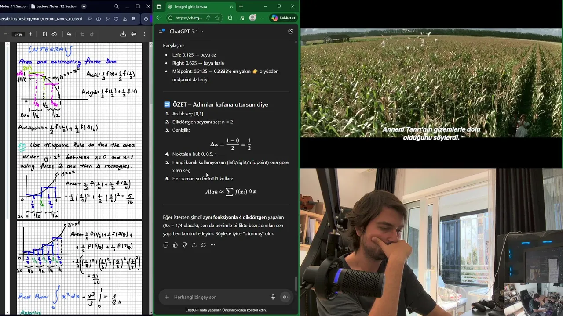Switch to the Notes_11_Section tab
Viewport: 563px width, 316px height.
click(13, 7)
